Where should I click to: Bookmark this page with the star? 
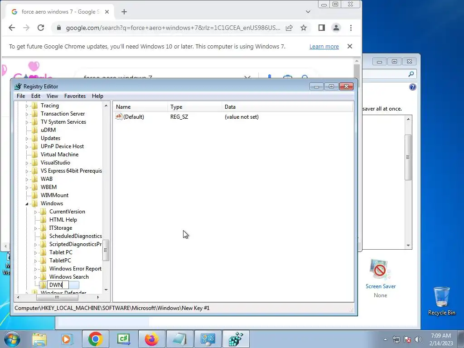pos(304,28)
